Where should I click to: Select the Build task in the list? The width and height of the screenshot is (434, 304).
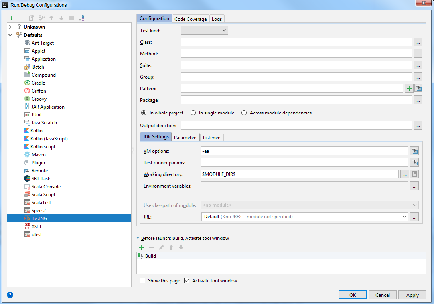(x=281, y=256)
